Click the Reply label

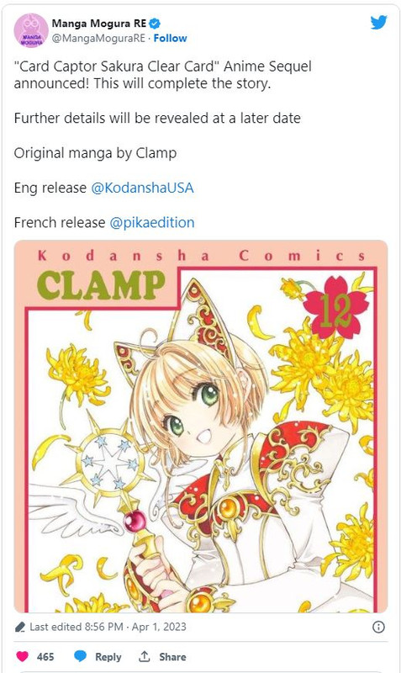[108, 657]
